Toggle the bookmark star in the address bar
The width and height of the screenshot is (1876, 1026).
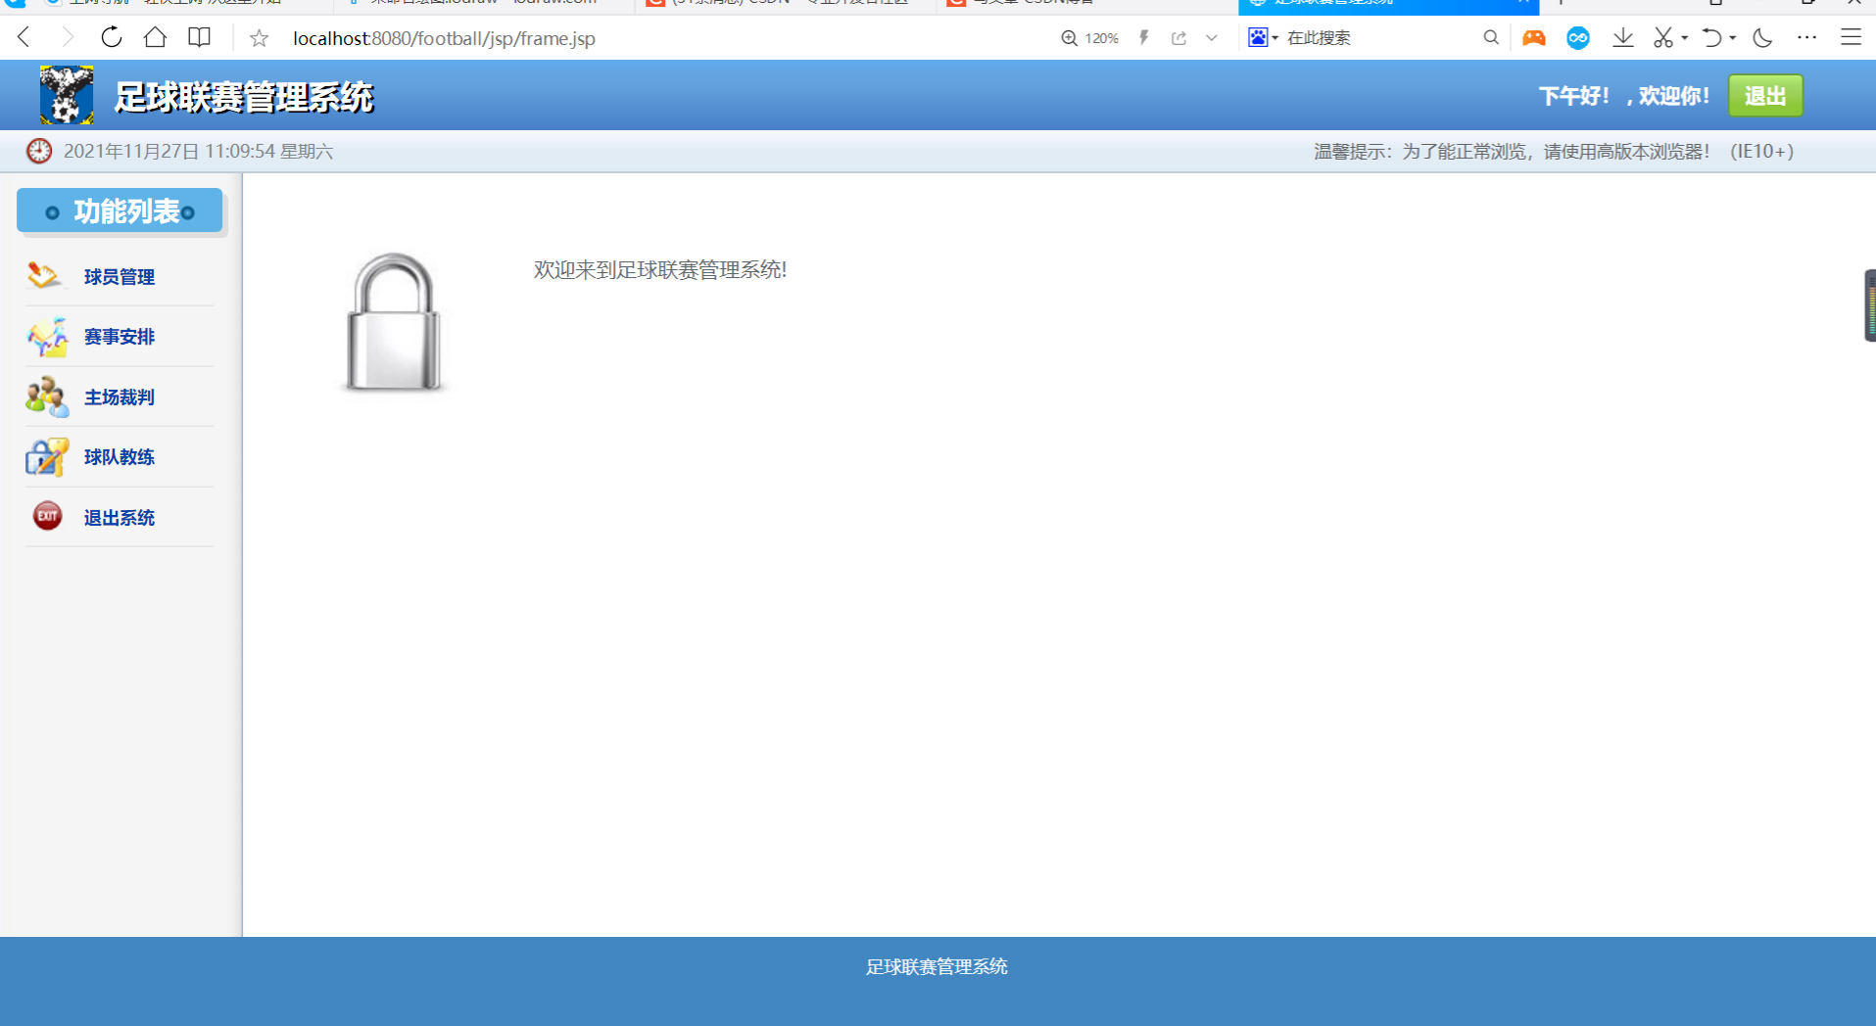[258, 37]
